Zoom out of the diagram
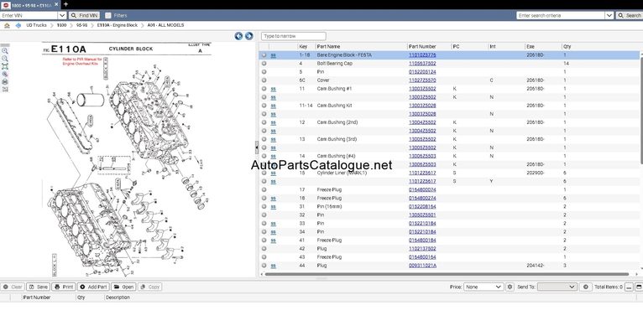 (x=4, y=59)
